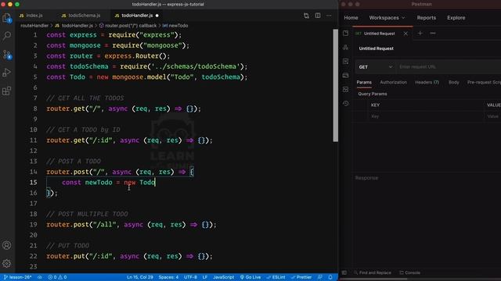The height and width of the screenshot is (281, 501).
Task: Click the Key query param field
Action: (x=426, y=116)
